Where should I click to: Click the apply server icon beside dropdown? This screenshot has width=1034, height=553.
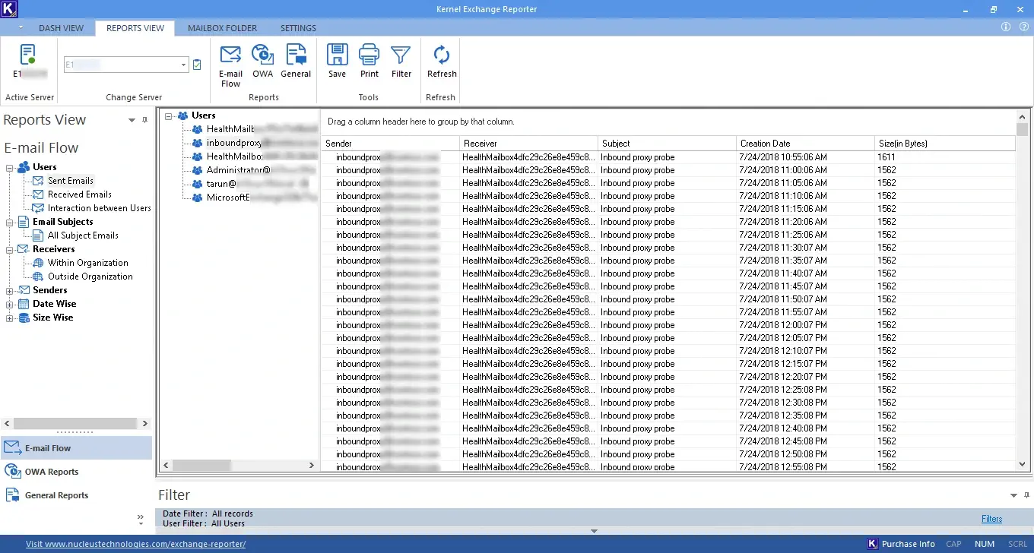coord(197,65)
